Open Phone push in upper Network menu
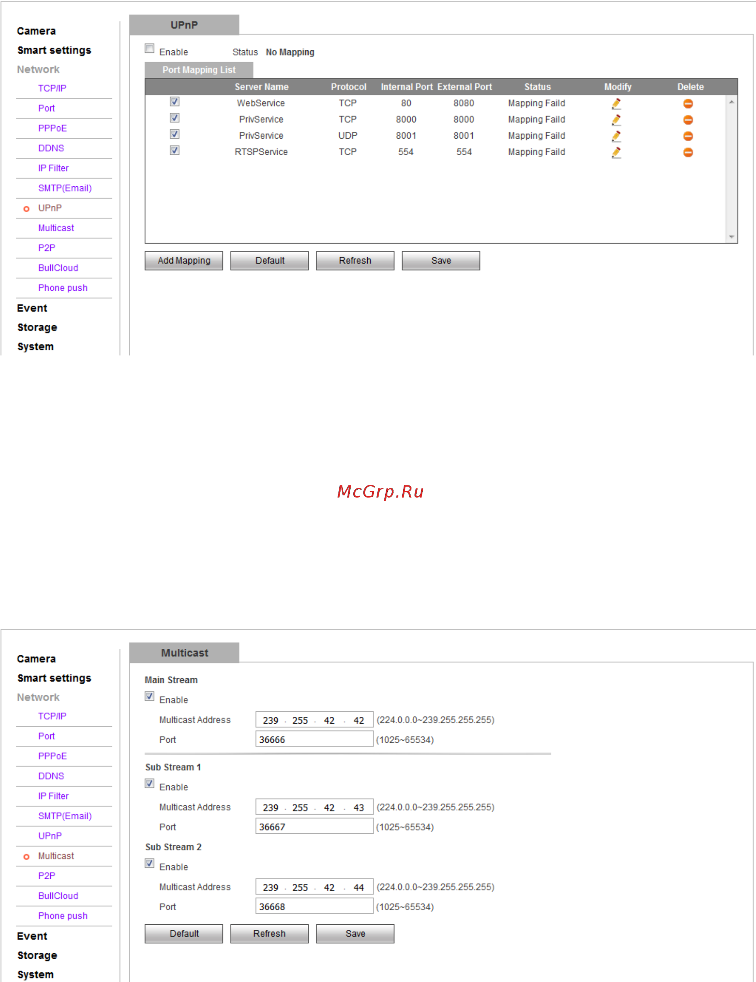756x982 pixels. (x=63, y=288)
